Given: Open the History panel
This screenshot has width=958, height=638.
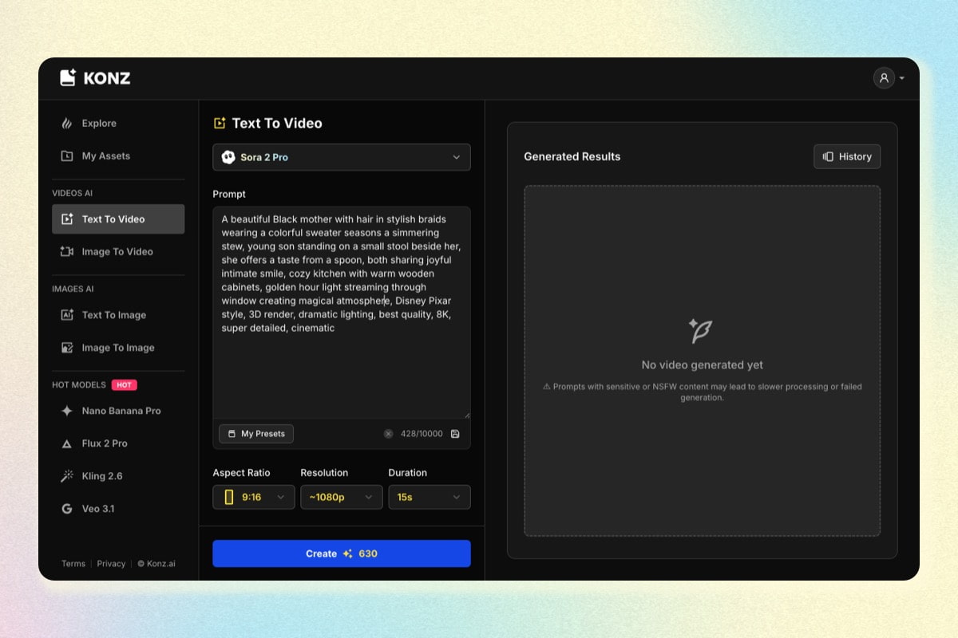Looking at the screenshot, I should coord(847,156).
